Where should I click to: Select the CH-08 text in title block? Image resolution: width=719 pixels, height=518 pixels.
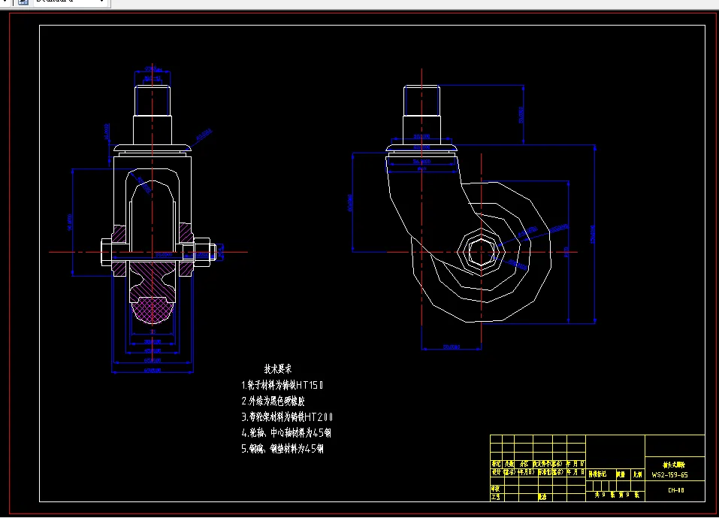click(676, 490)
